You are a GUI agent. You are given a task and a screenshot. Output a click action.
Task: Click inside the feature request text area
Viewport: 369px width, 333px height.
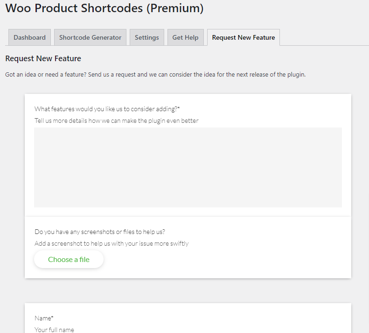[188, 167]
